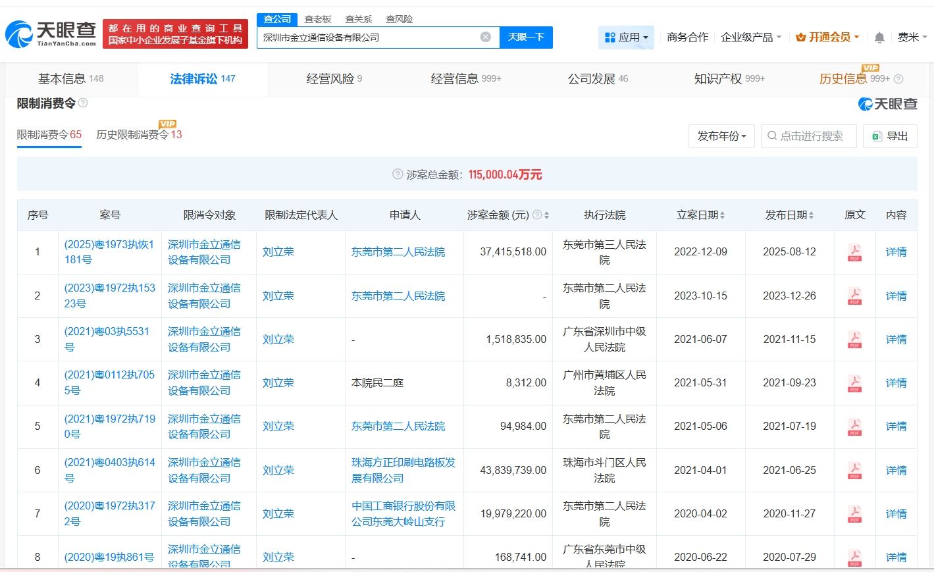The height and width of the screenshot is (572, 934).
Task: Open PDF original for row 4
Action: pos(854,383)
